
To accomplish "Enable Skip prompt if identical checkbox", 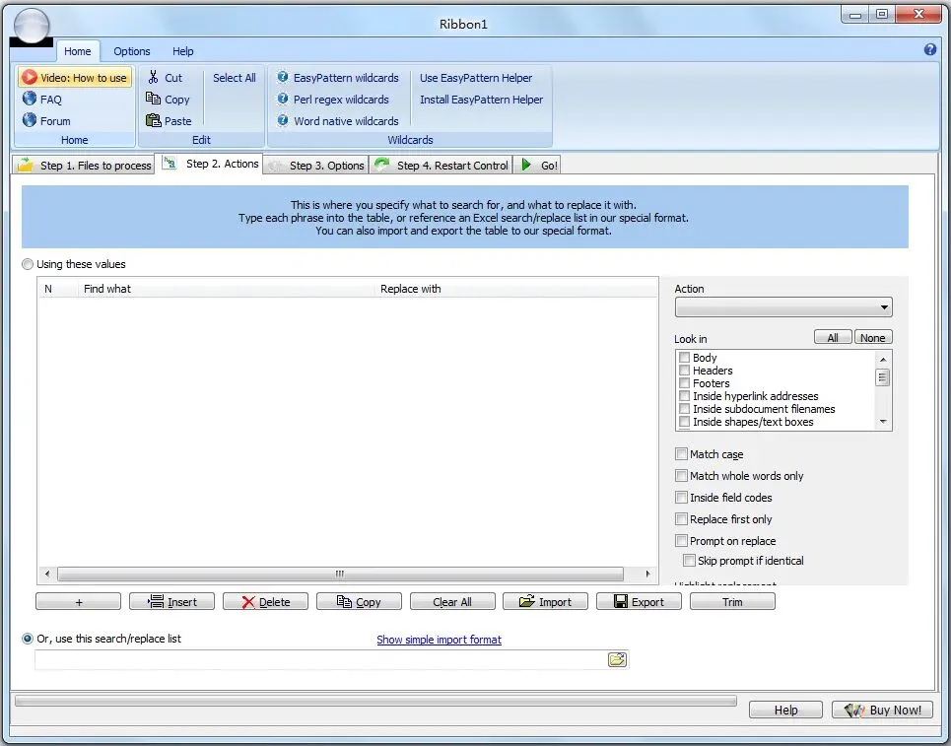I will click(x=689, y=561).
